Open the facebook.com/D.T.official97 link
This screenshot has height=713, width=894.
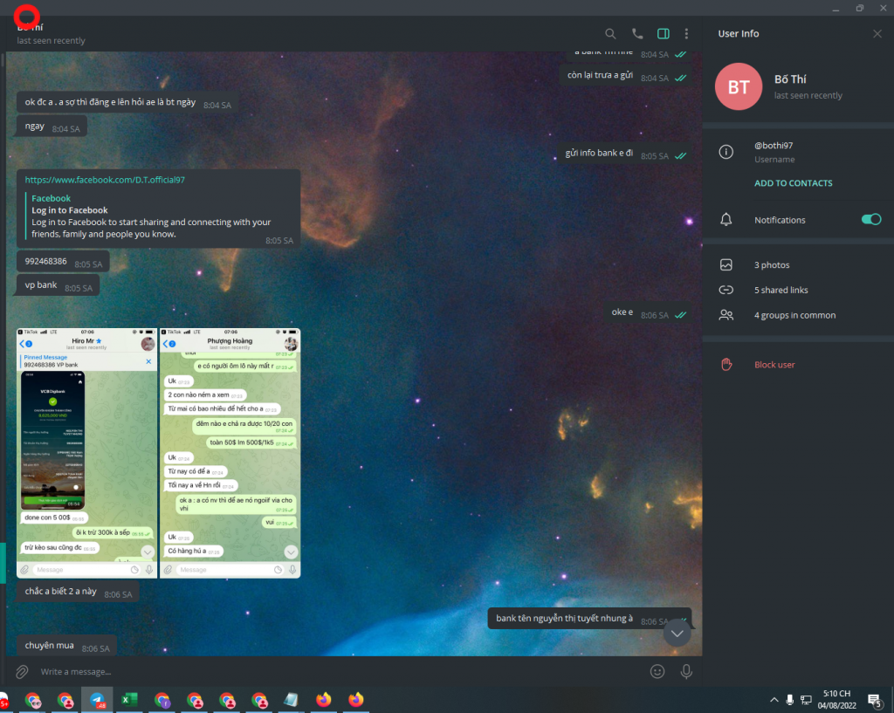click(105, 180)
